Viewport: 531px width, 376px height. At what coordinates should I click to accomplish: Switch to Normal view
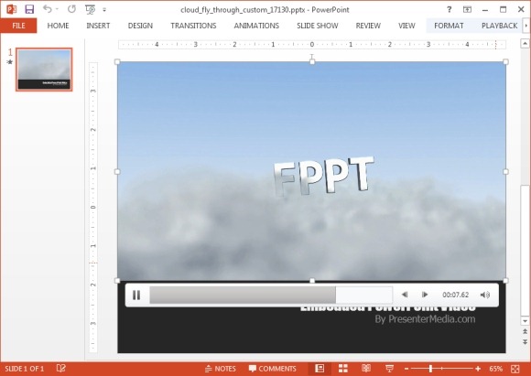[x=320, y=368]
